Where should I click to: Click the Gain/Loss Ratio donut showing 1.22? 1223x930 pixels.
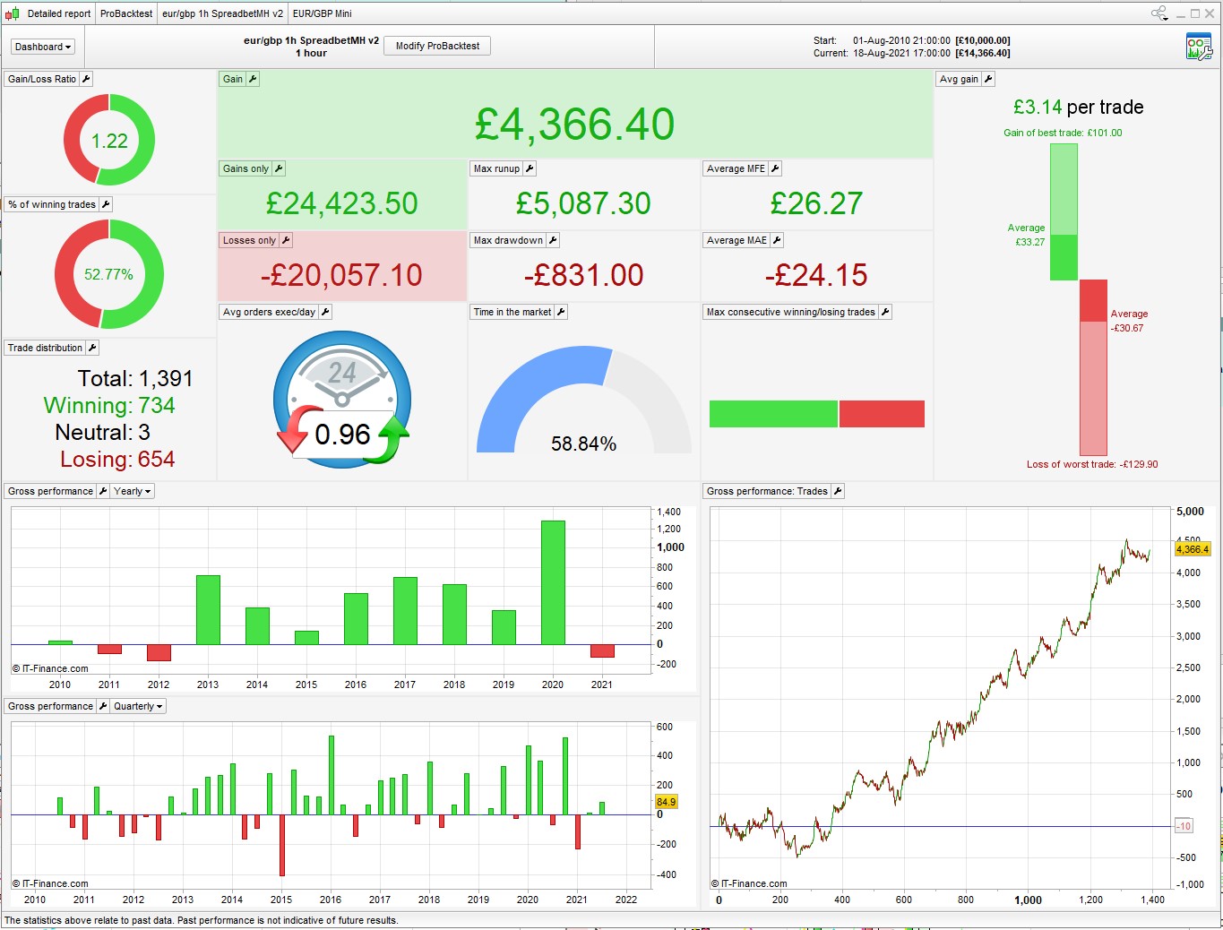tap(109, 141)
